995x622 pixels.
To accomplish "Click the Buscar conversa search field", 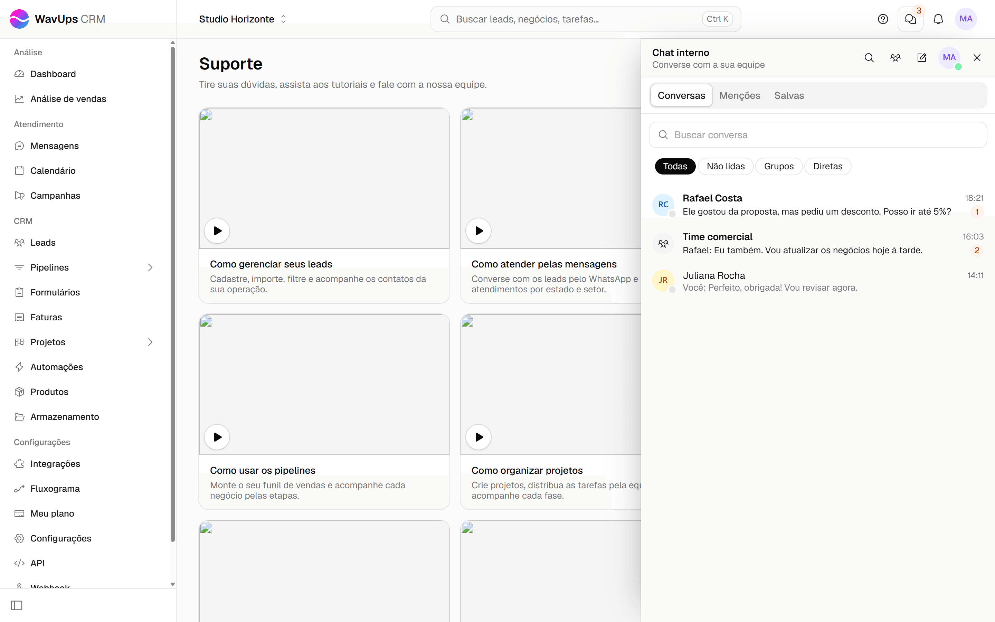I will [x=818, y=135].
